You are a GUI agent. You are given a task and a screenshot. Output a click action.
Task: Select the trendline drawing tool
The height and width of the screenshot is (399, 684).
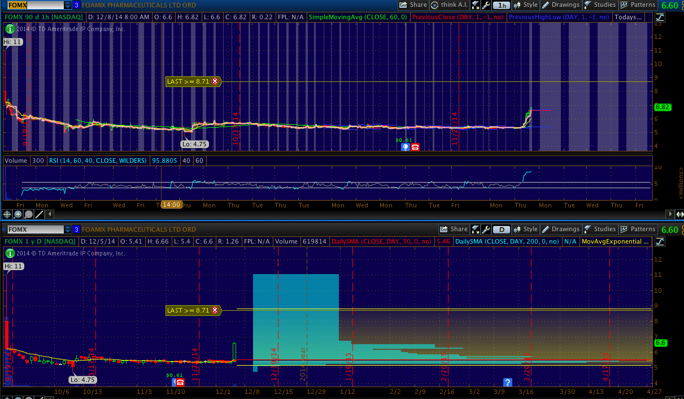(39, 214)
